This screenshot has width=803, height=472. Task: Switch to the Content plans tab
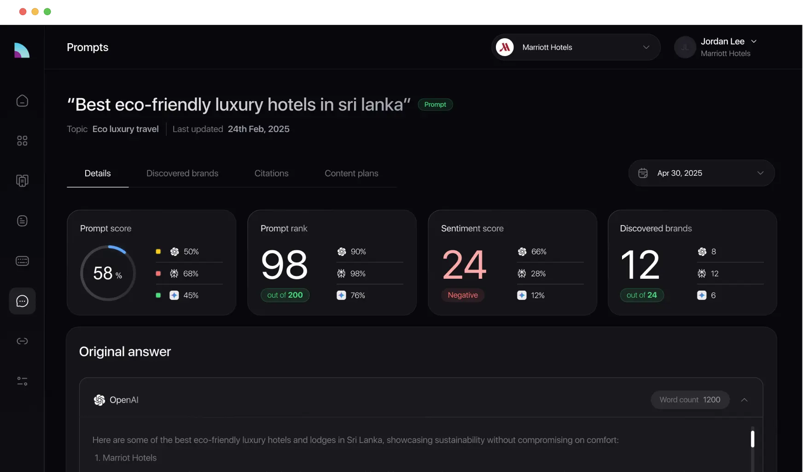(x=351, y=173)
